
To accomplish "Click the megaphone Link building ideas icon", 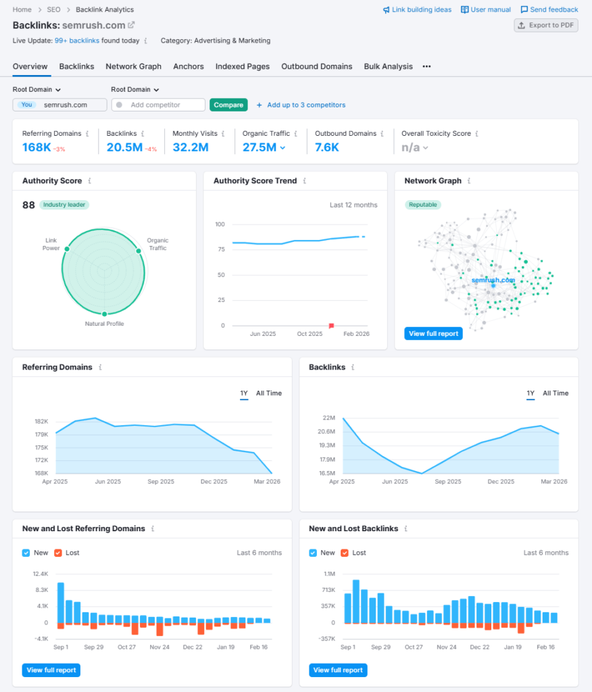I will (387, 9).
